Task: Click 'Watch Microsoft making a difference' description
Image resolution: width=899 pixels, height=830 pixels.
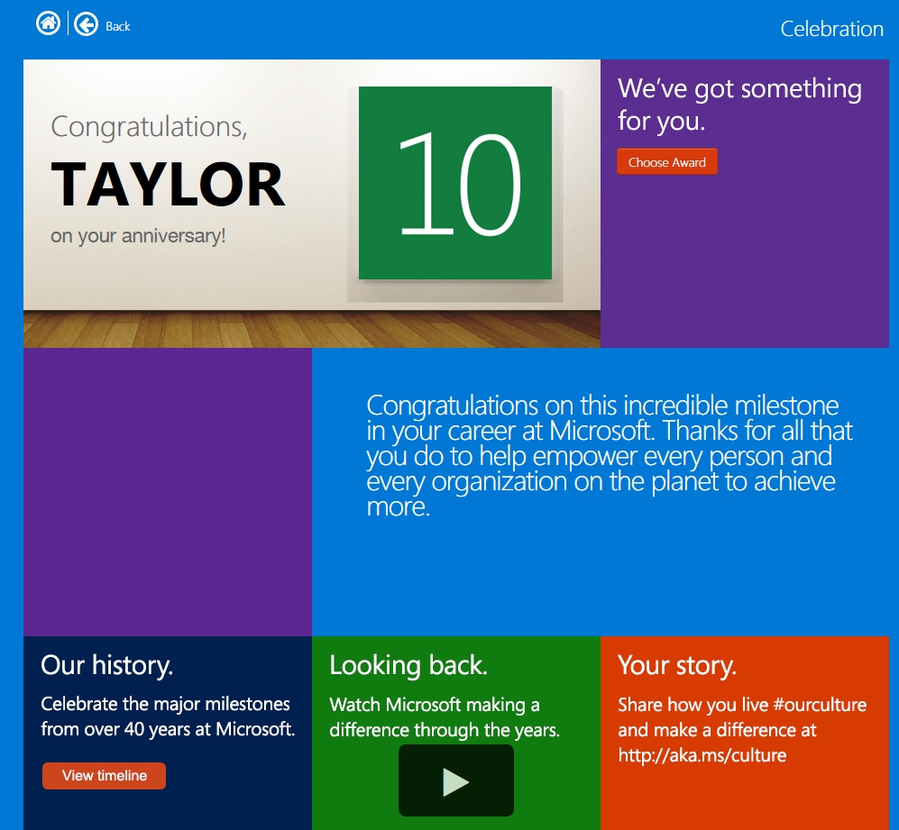Action: pos(445,717)
